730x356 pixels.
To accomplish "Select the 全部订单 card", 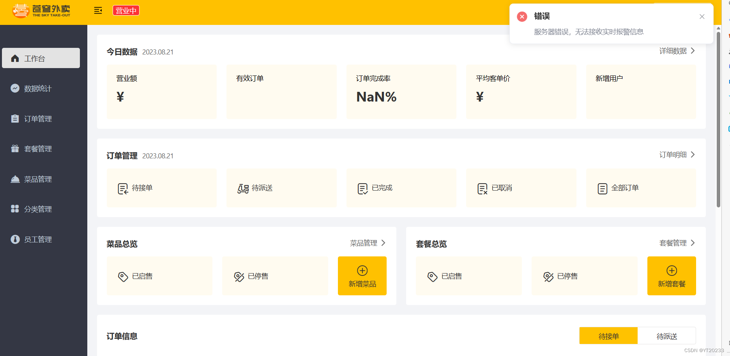I will coord(641,188).
